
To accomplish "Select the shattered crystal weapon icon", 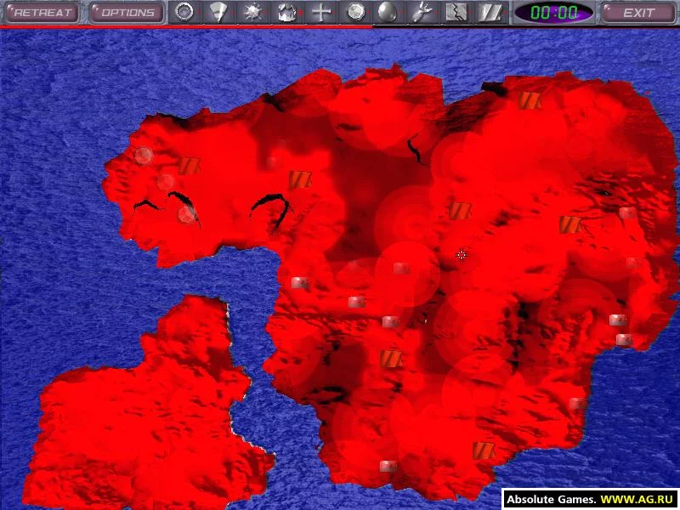I will [286, 12].
